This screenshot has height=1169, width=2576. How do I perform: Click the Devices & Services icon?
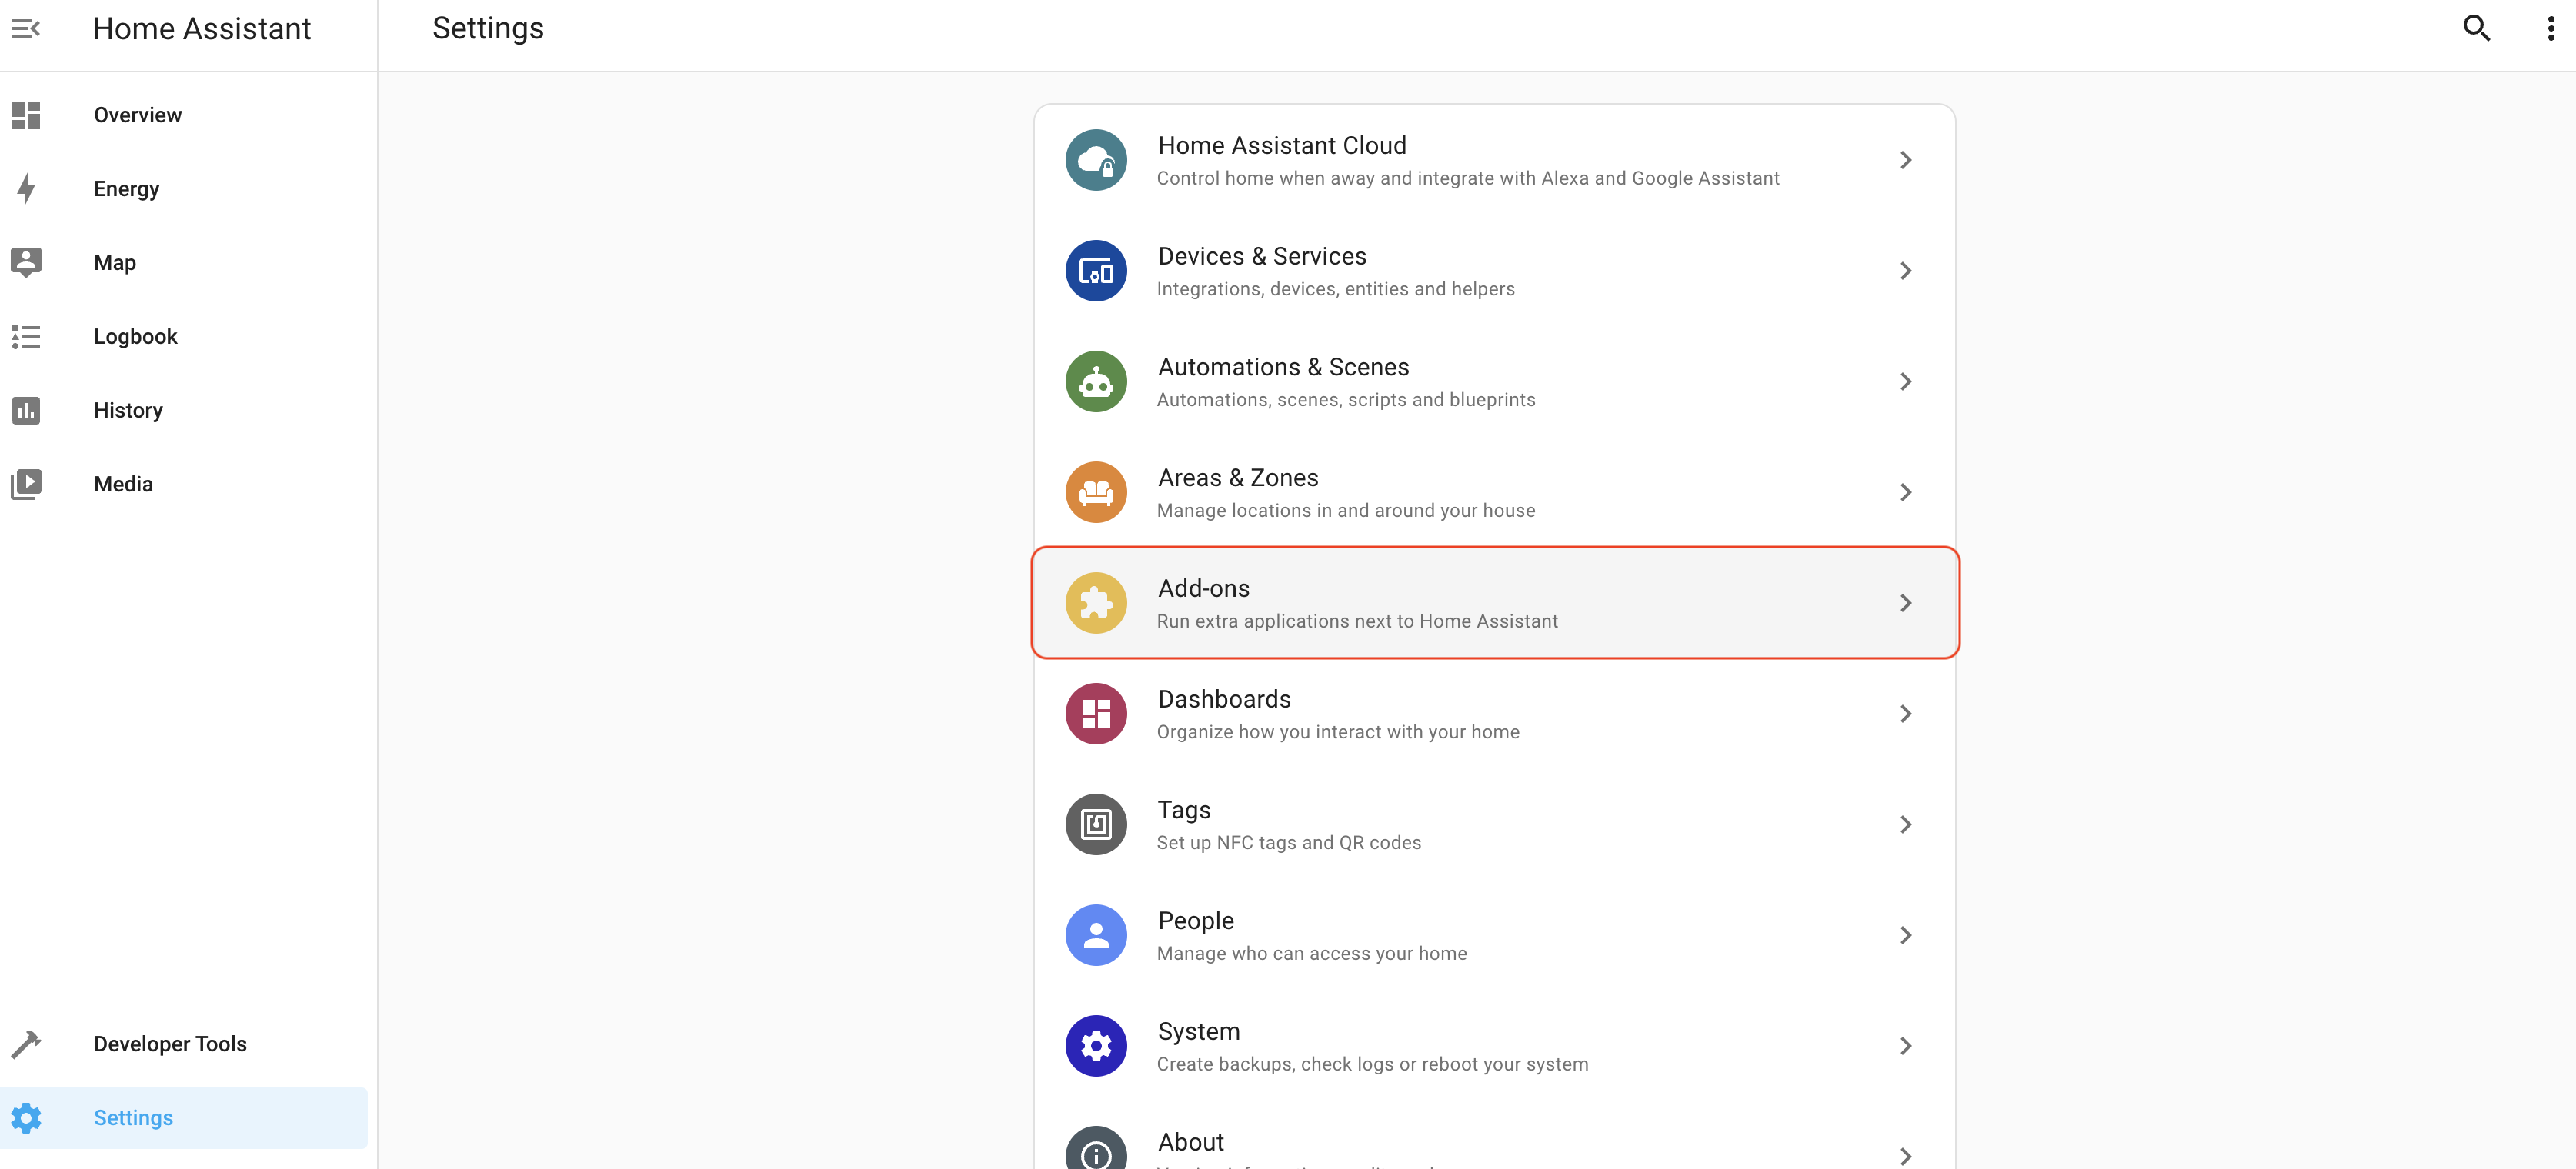(1095, 271)
